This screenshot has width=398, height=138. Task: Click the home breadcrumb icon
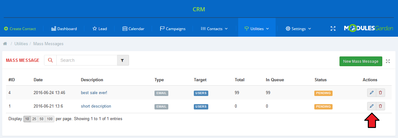pos(5,44)
